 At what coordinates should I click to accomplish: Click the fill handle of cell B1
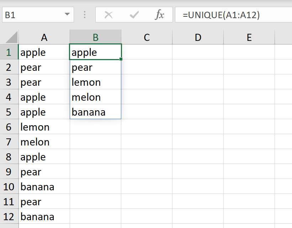coord(121,59)
